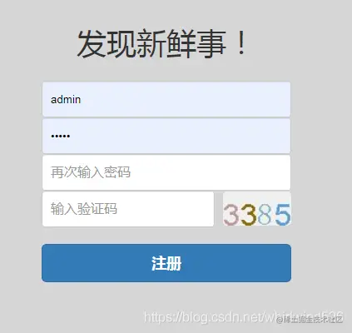Focus the username field containing admin
This screenshot has width=352, height=333.
coord(166,99)
